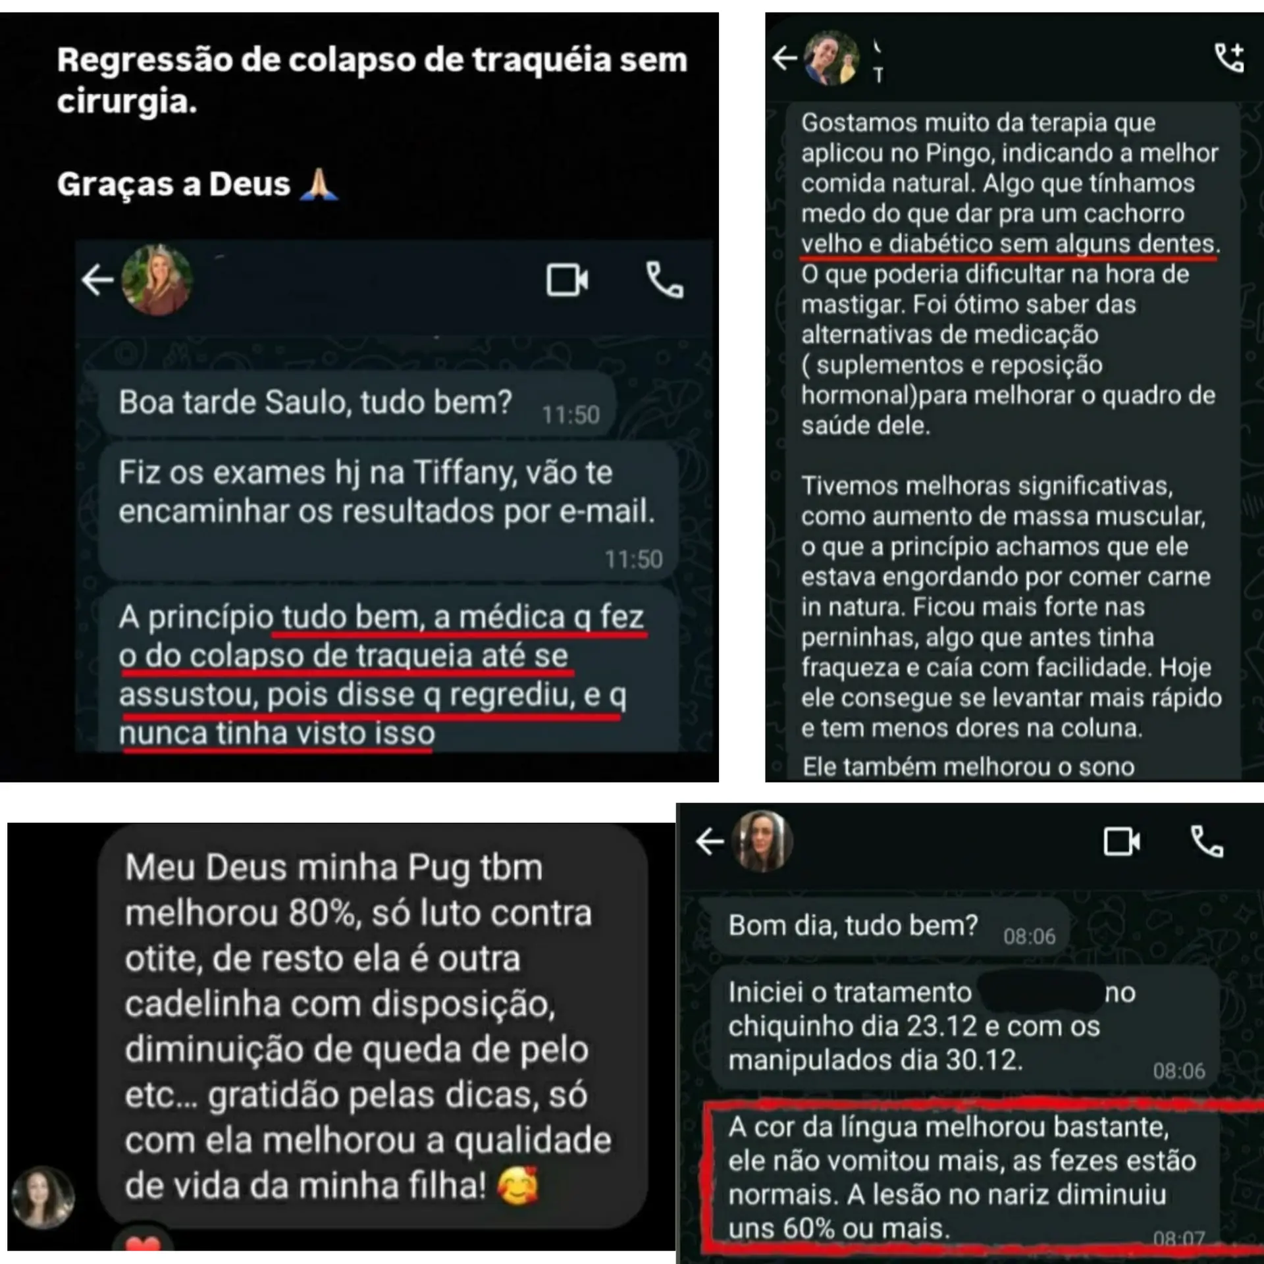
Task: Open top-right chat contact avatar
Action: [x=831, y=59]
